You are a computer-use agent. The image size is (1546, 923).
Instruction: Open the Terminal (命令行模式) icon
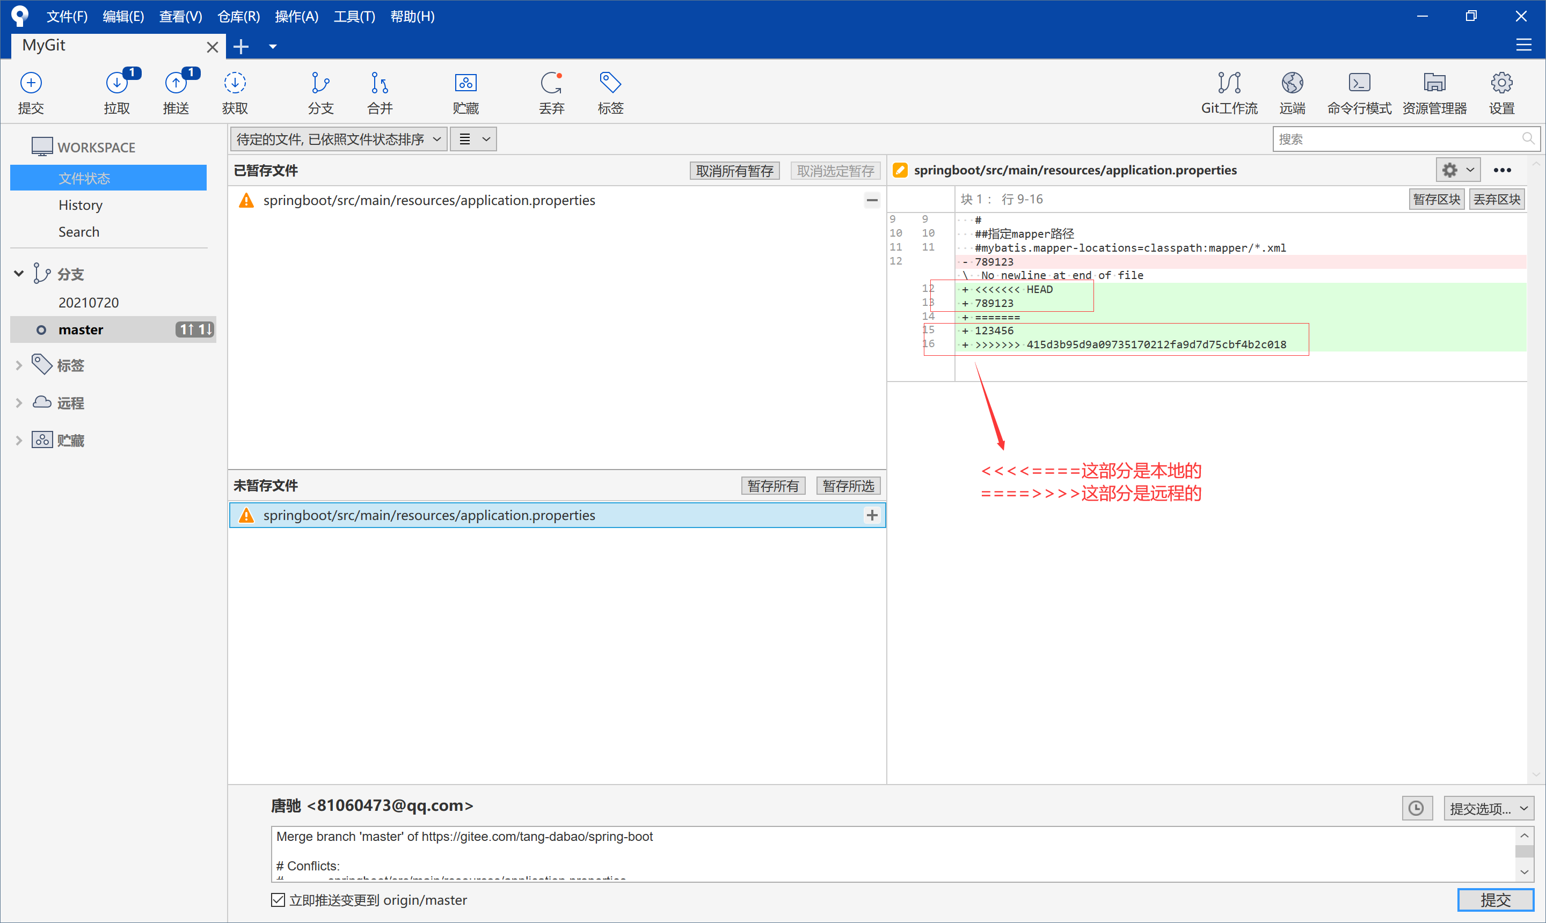pos(1359,83)
